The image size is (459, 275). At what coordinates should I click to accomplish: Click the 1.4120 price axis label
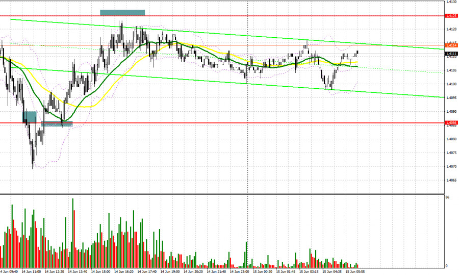click(x=451, y=29)
